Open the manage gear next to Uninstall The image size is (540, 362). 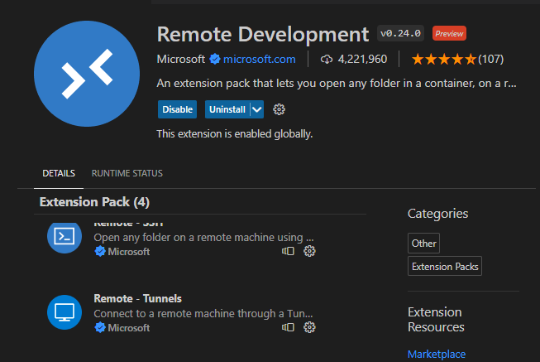(x=279, y=109)
